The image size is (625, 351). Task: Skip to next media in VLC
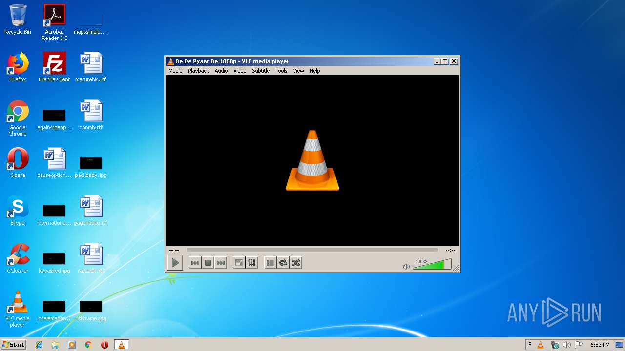(221, 263)
